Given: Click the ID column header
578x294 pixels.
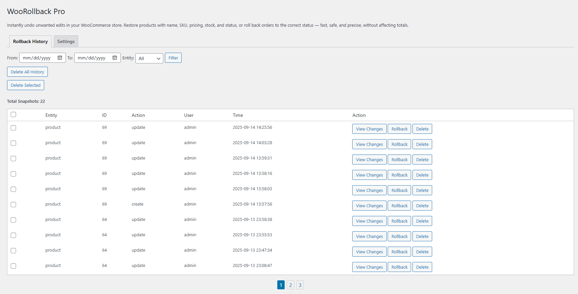Looking at the screenshot, I should [x=104, y=115].
